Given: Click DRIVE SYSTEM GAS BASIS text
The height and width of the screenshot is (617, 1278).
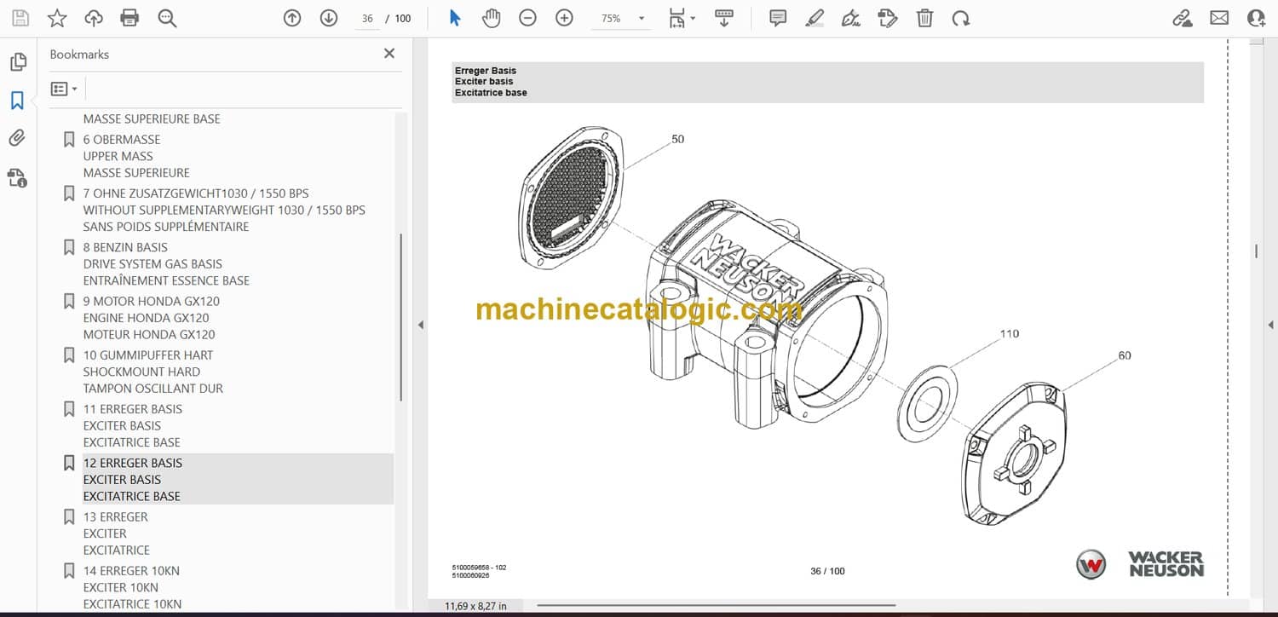Looking at the screenshot, I should coord(153,264).
